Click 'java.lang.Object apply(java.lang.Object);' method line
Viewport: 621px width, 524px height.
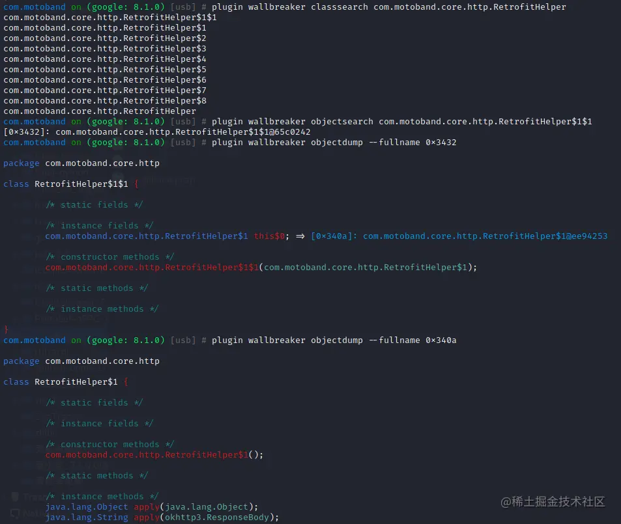click(x=152, y=507)
